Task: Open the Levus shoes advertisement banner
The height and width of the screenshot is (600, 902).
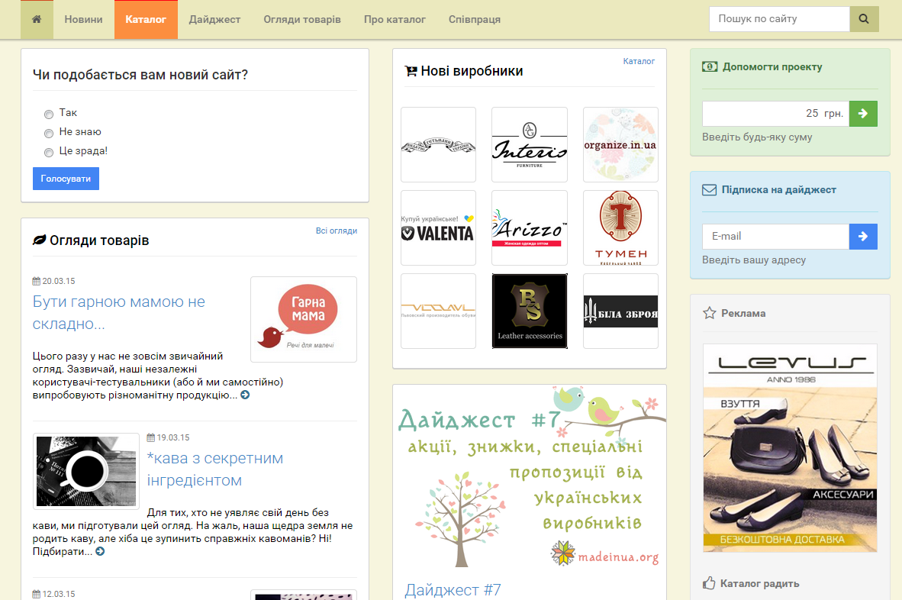Action: point(790,447)
